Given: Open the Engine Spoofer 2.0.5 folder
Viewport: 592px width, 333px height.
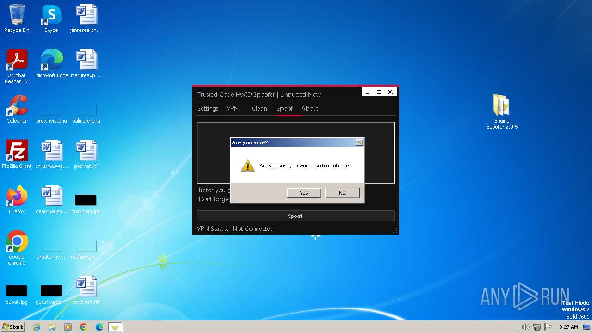Looking at the screenshot, I should (502, 112).
